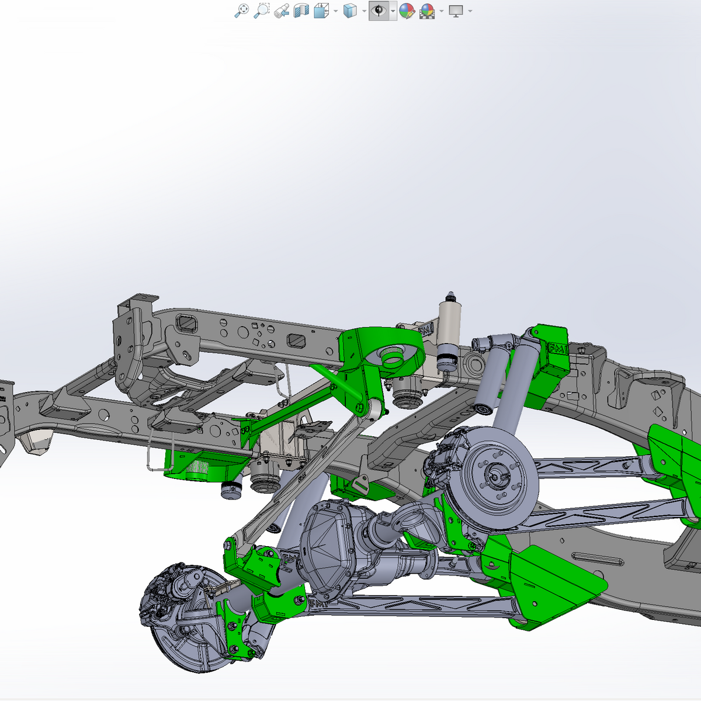Expand the Apply Scene dropdown arrow

coord(442,11)
